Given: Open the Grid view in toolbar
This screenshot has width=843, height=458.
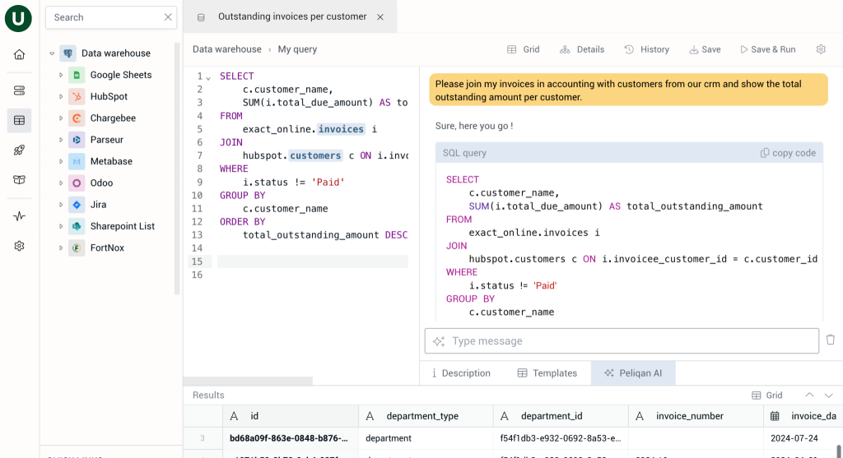Looking at the screenshot, I should tap(523, 49).
